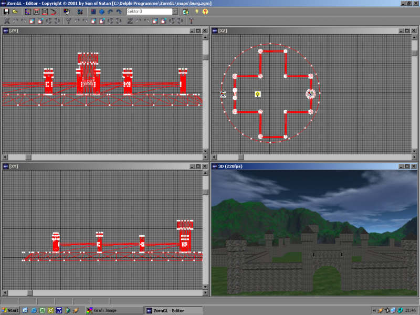
Task: Click the X axis tool icon
Action: (7, 21)
